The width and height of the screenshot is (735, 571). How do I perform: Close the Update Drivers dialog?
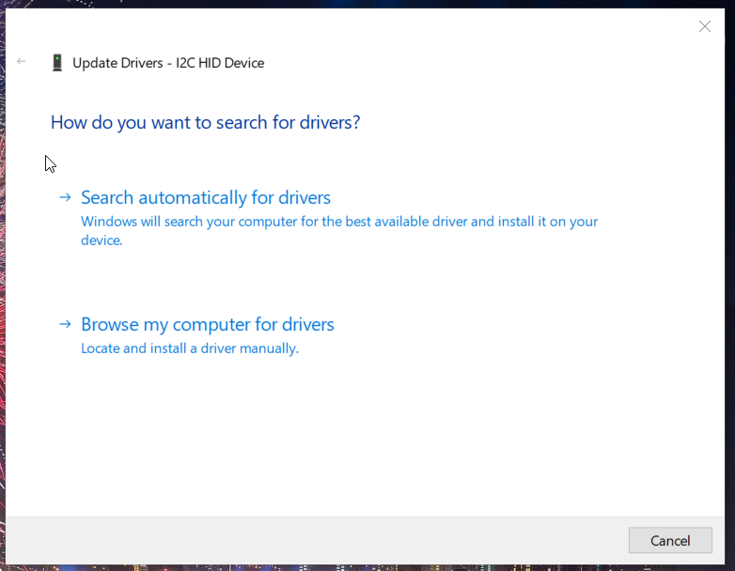pyautogui.click(x=705, y=26)
